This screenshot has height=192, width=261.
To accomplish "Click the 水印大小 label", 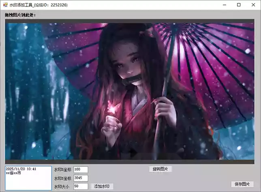I will pos(62,187).
